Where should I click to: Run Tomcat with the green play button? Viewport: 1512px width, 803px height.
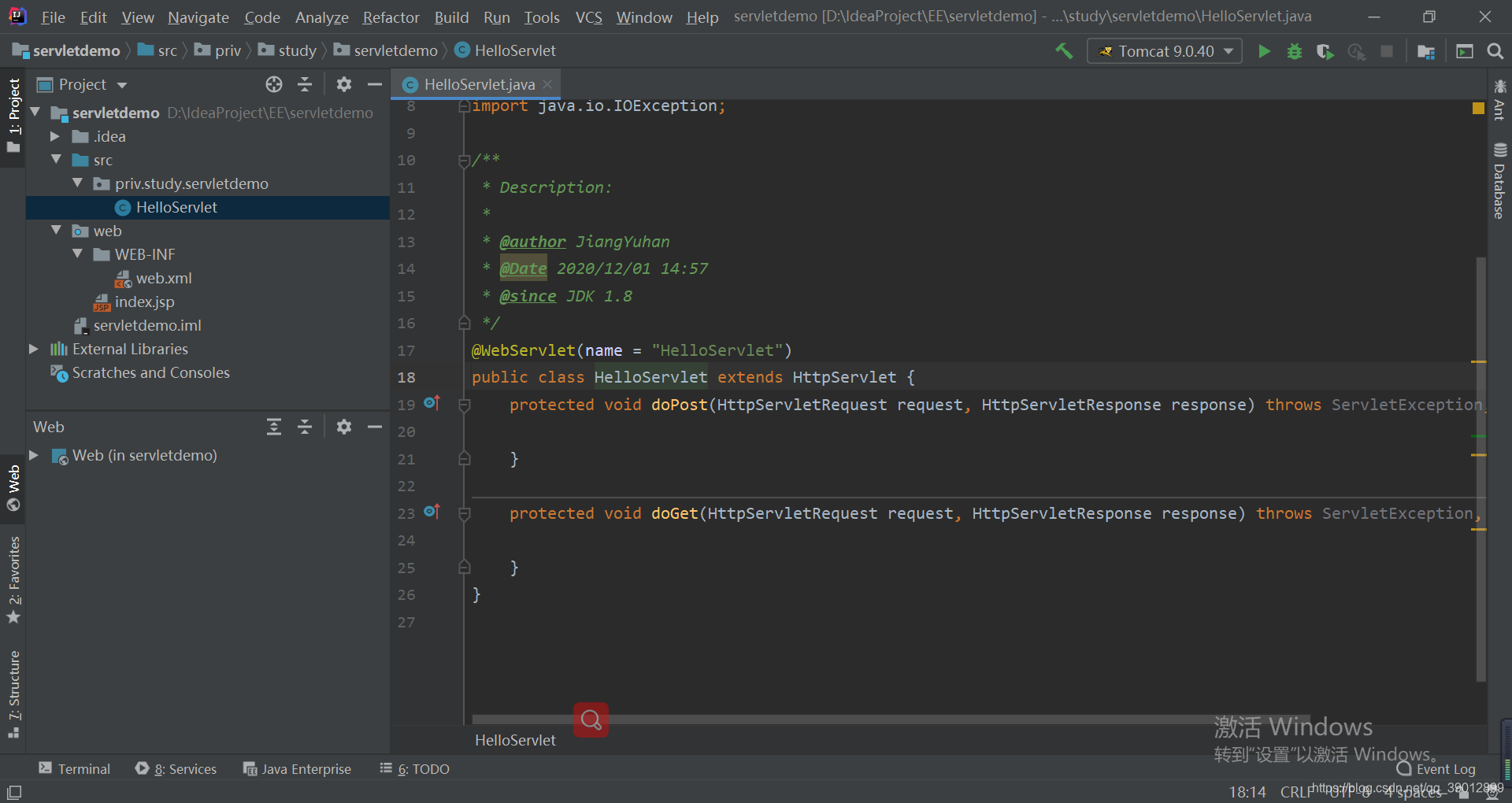pyautogui.click(x=1264, y=51)
